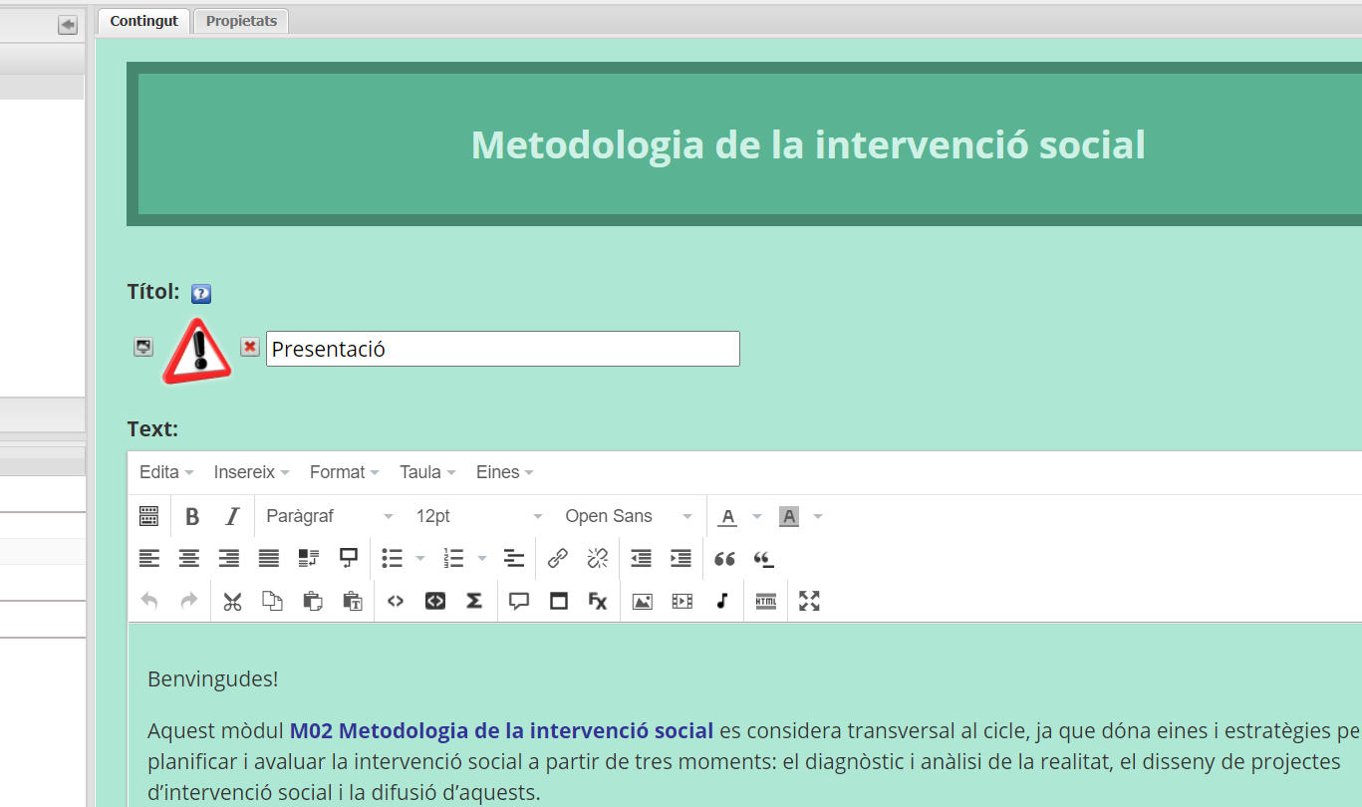Copy the selection
Screen dimensions: 1362x807
[x=272, y=601]
